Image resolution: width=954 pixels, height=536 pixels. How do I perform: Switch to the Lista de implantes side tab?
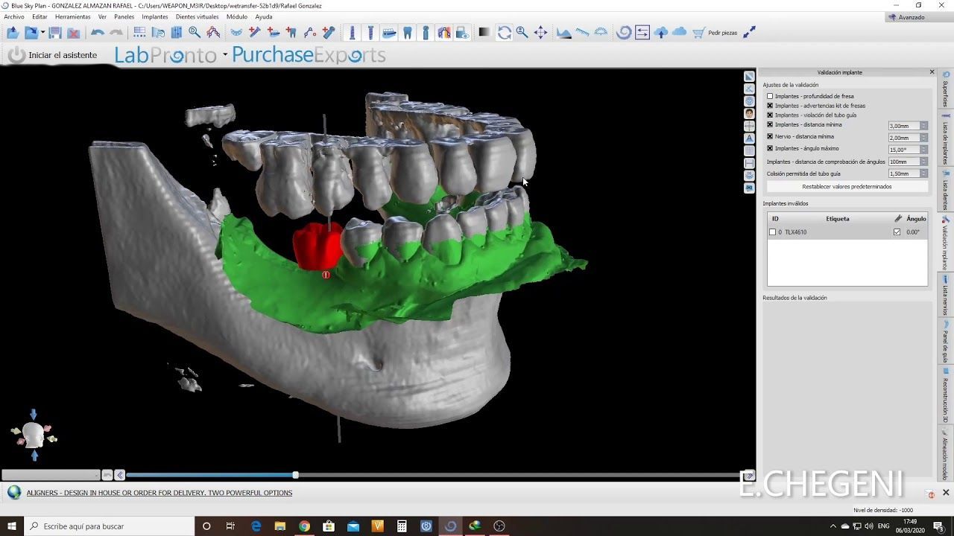coord(946,141)
